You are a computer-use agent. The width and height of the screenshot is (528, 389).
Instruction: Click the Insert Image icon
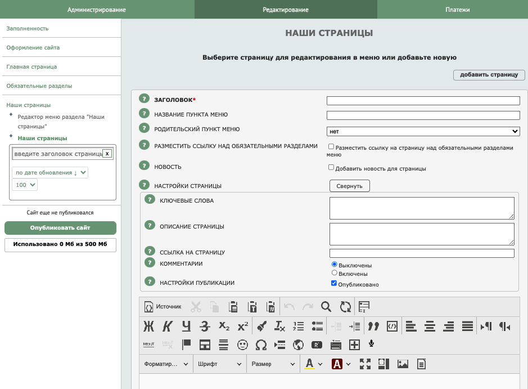point(403,364)
